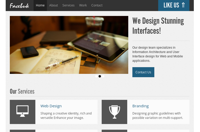Click the Web Design monitor icon
Screen dimensions: 200x132
(22, 111)
